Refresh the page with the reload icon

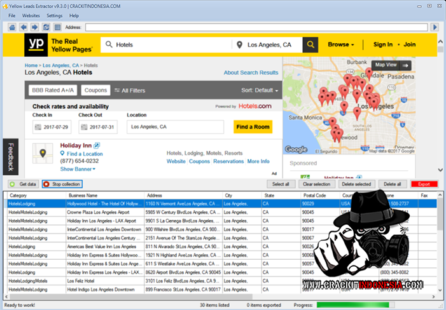[46, 27]
